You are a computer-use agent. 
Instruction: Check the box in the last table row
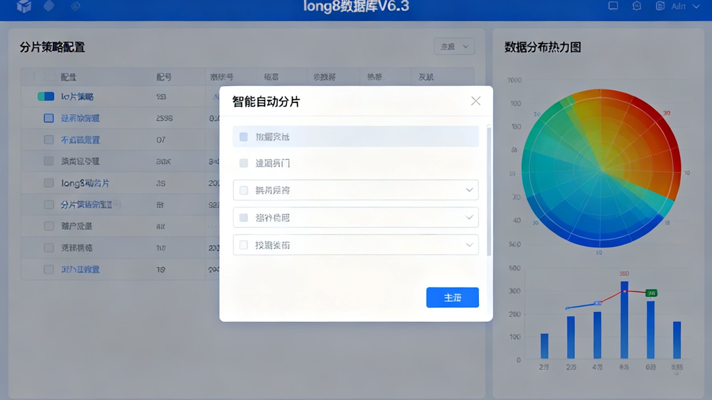(49, 269)
